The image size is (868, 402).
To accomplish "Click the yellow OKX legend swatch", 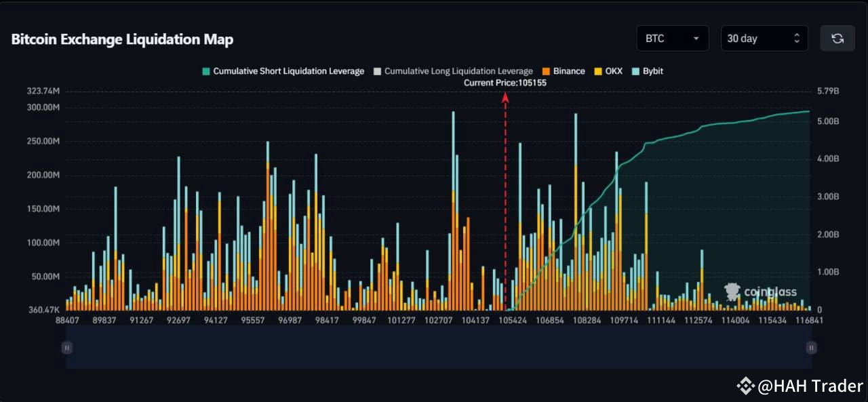I will [597, 71].
